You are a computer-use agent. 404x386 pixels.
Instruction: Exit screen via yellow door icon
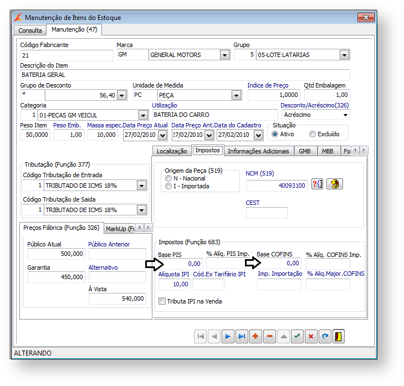coord(339,336)
